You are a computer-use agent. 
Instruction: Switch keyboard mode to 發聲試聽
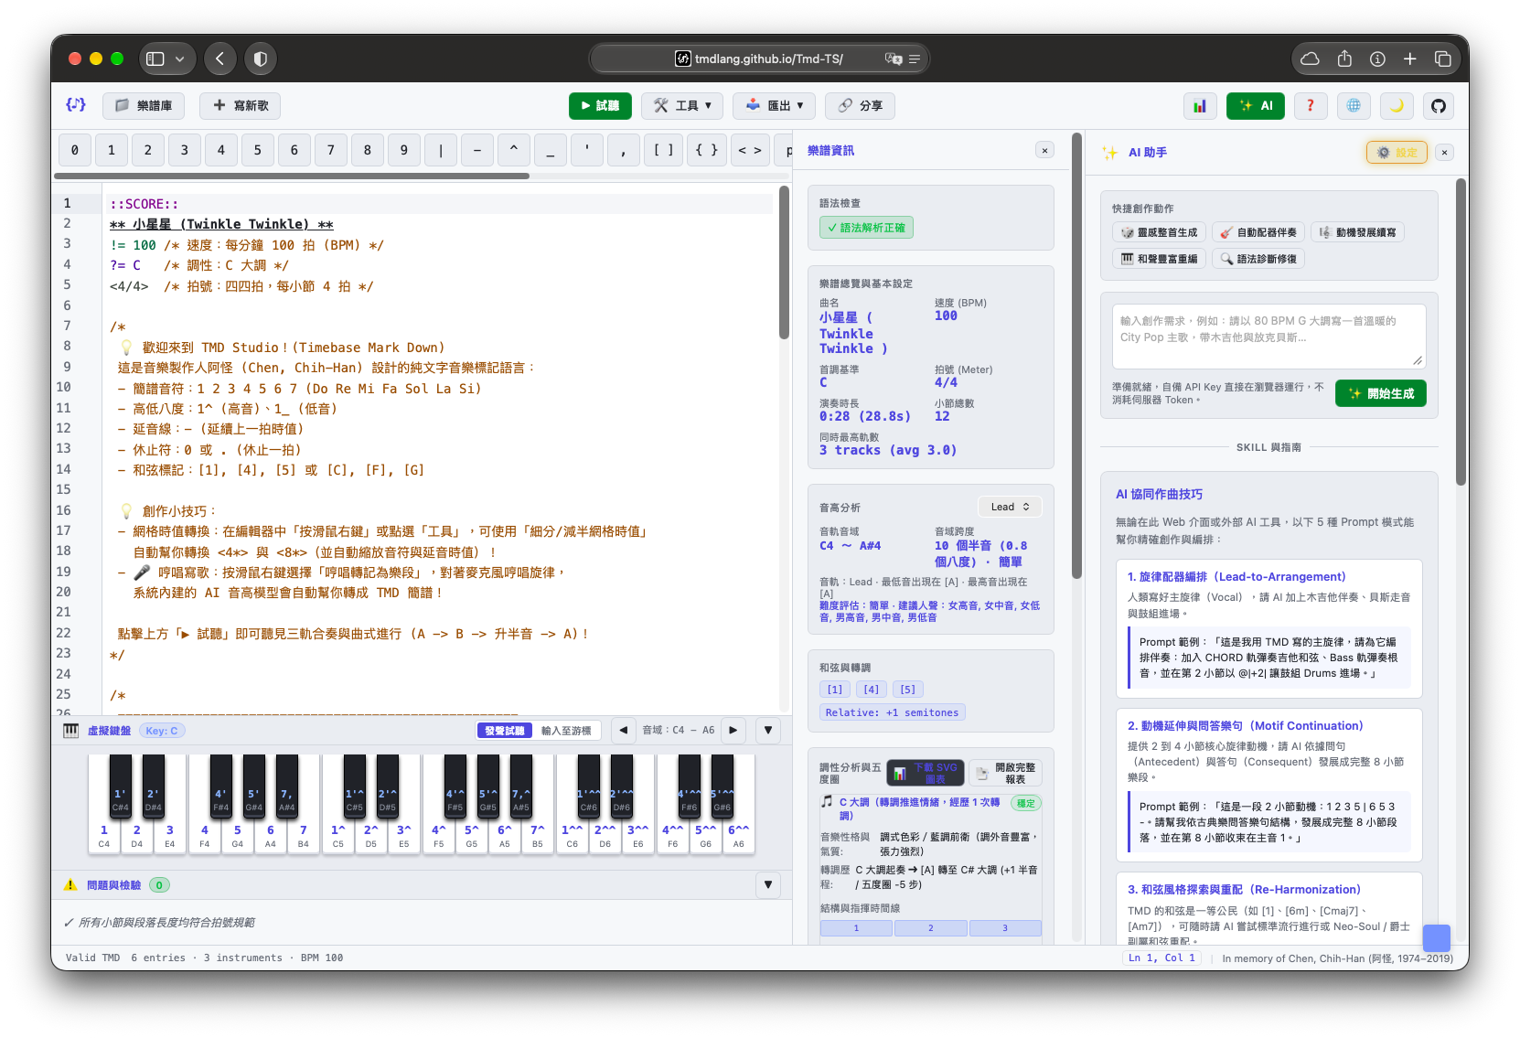[x=505, y=731]
